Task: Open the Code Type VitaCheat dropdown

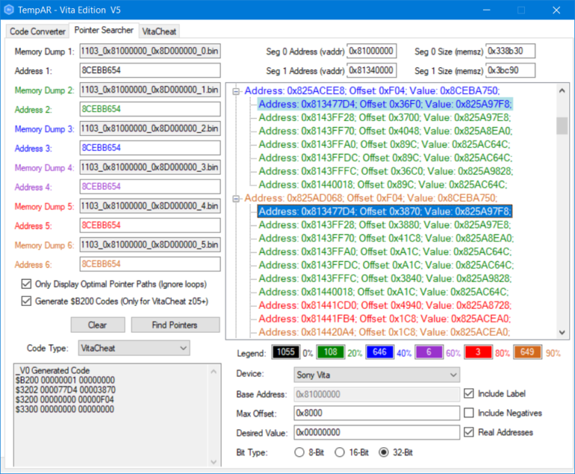Action: click(134, 348)
